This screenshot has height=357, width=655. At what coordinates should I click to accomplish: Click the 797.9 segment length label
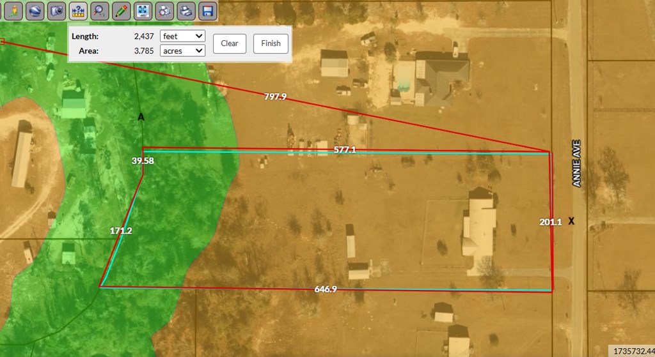coord(275,97)
